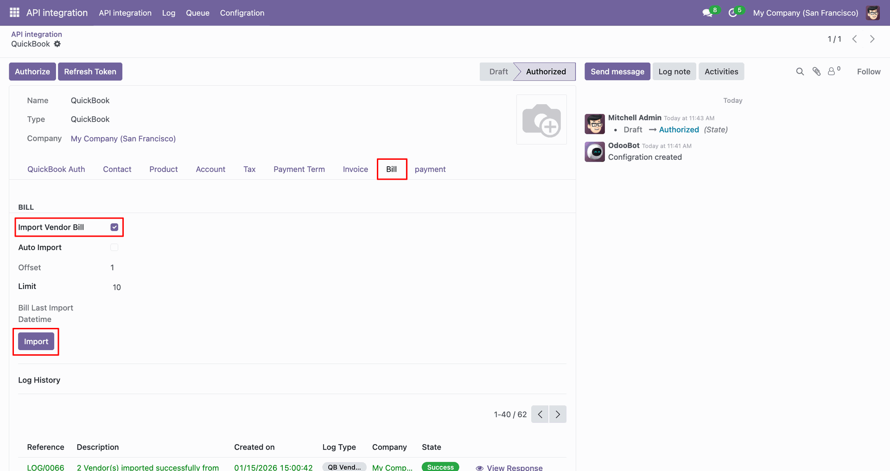The image size is (890, 471).
Task: Click the Type field value QuickBook
Action: click(x=90, y=119)
